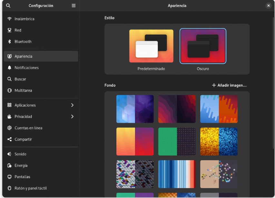Screen dimensions: 275x198
Task: Click the display icon beside Pantallas
Action: pos(9,177)
